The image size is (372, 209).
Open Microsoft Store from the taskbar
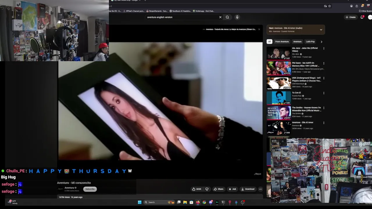point(191,202)
